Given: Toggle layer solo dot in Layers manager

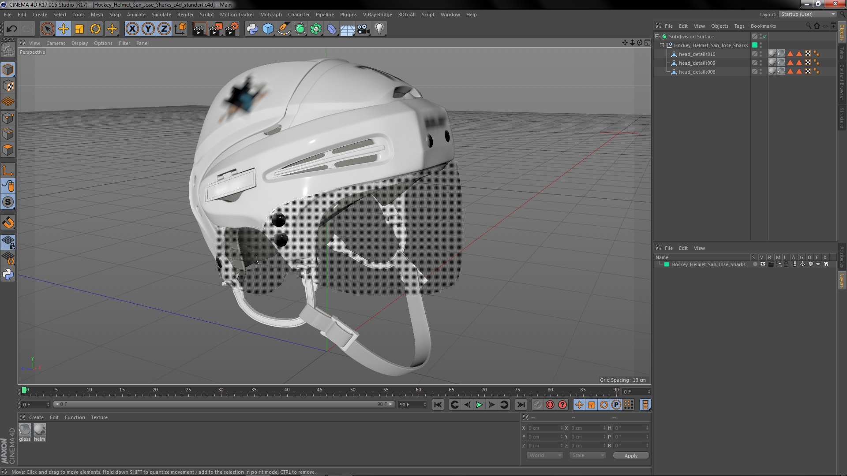Looking at the screenshot, I should point(755,264).
